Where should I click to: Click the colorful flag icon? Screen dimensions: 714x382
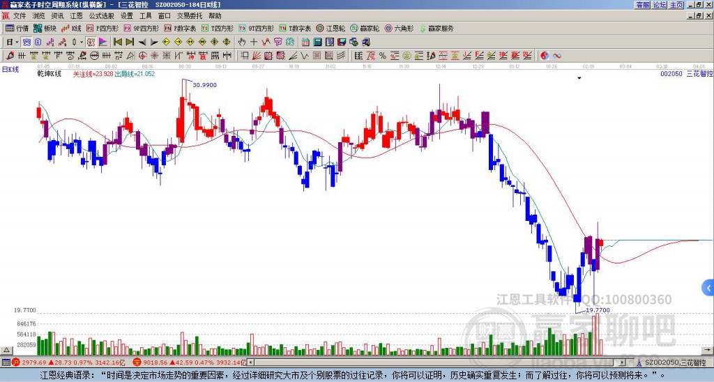tap(103, 43)
